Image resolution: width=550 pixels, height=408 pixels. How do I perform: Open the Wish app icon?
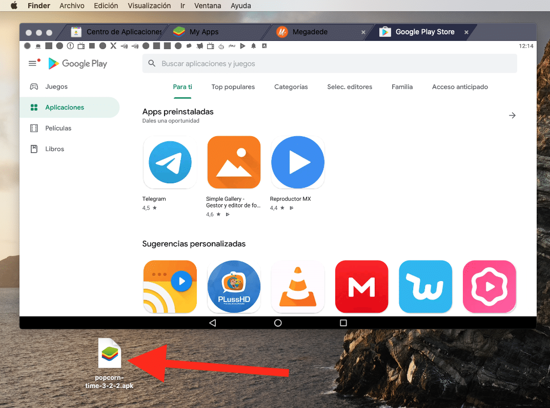pyautogui.click(x=425, y=286)
